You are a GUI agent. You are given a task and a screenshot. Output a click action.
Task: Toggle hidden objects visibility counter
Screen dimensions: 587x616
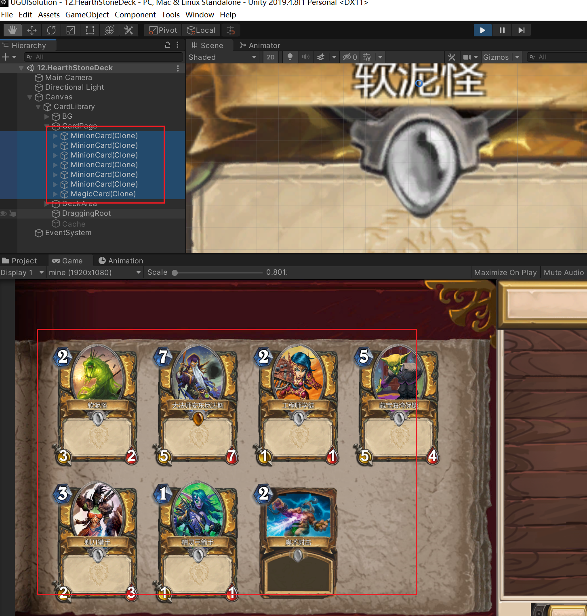click(x=350, y=57)
